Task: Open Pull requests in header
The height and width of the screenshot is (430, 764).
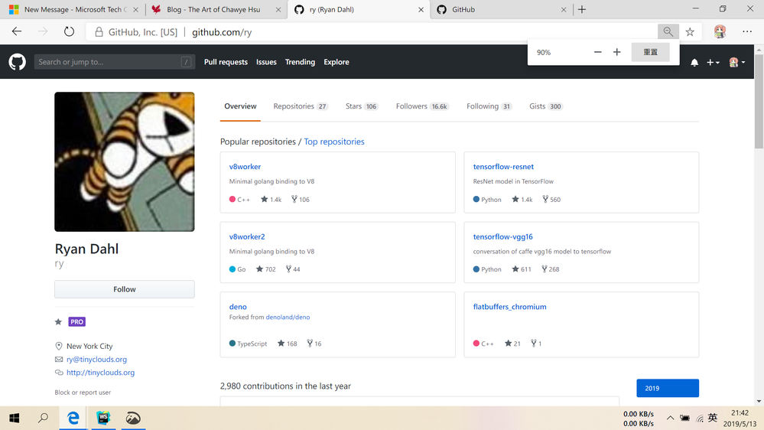Action: click(x=226, y=62)
